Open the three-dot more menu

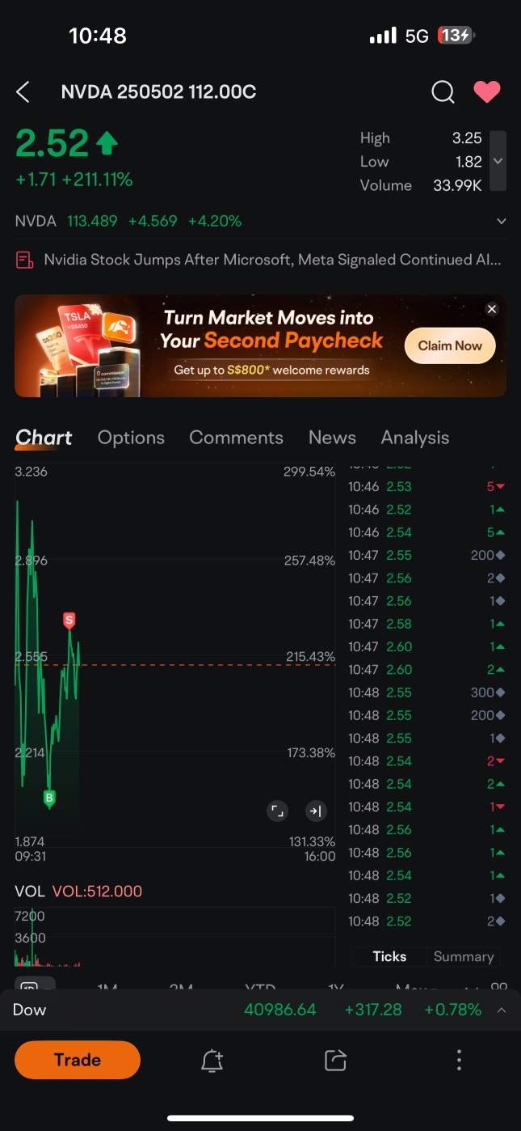(459, 1060)
